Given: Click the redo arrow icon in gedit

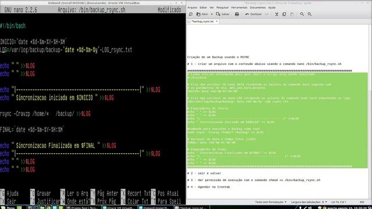Looking at the screenshot, I should (267, 14).
